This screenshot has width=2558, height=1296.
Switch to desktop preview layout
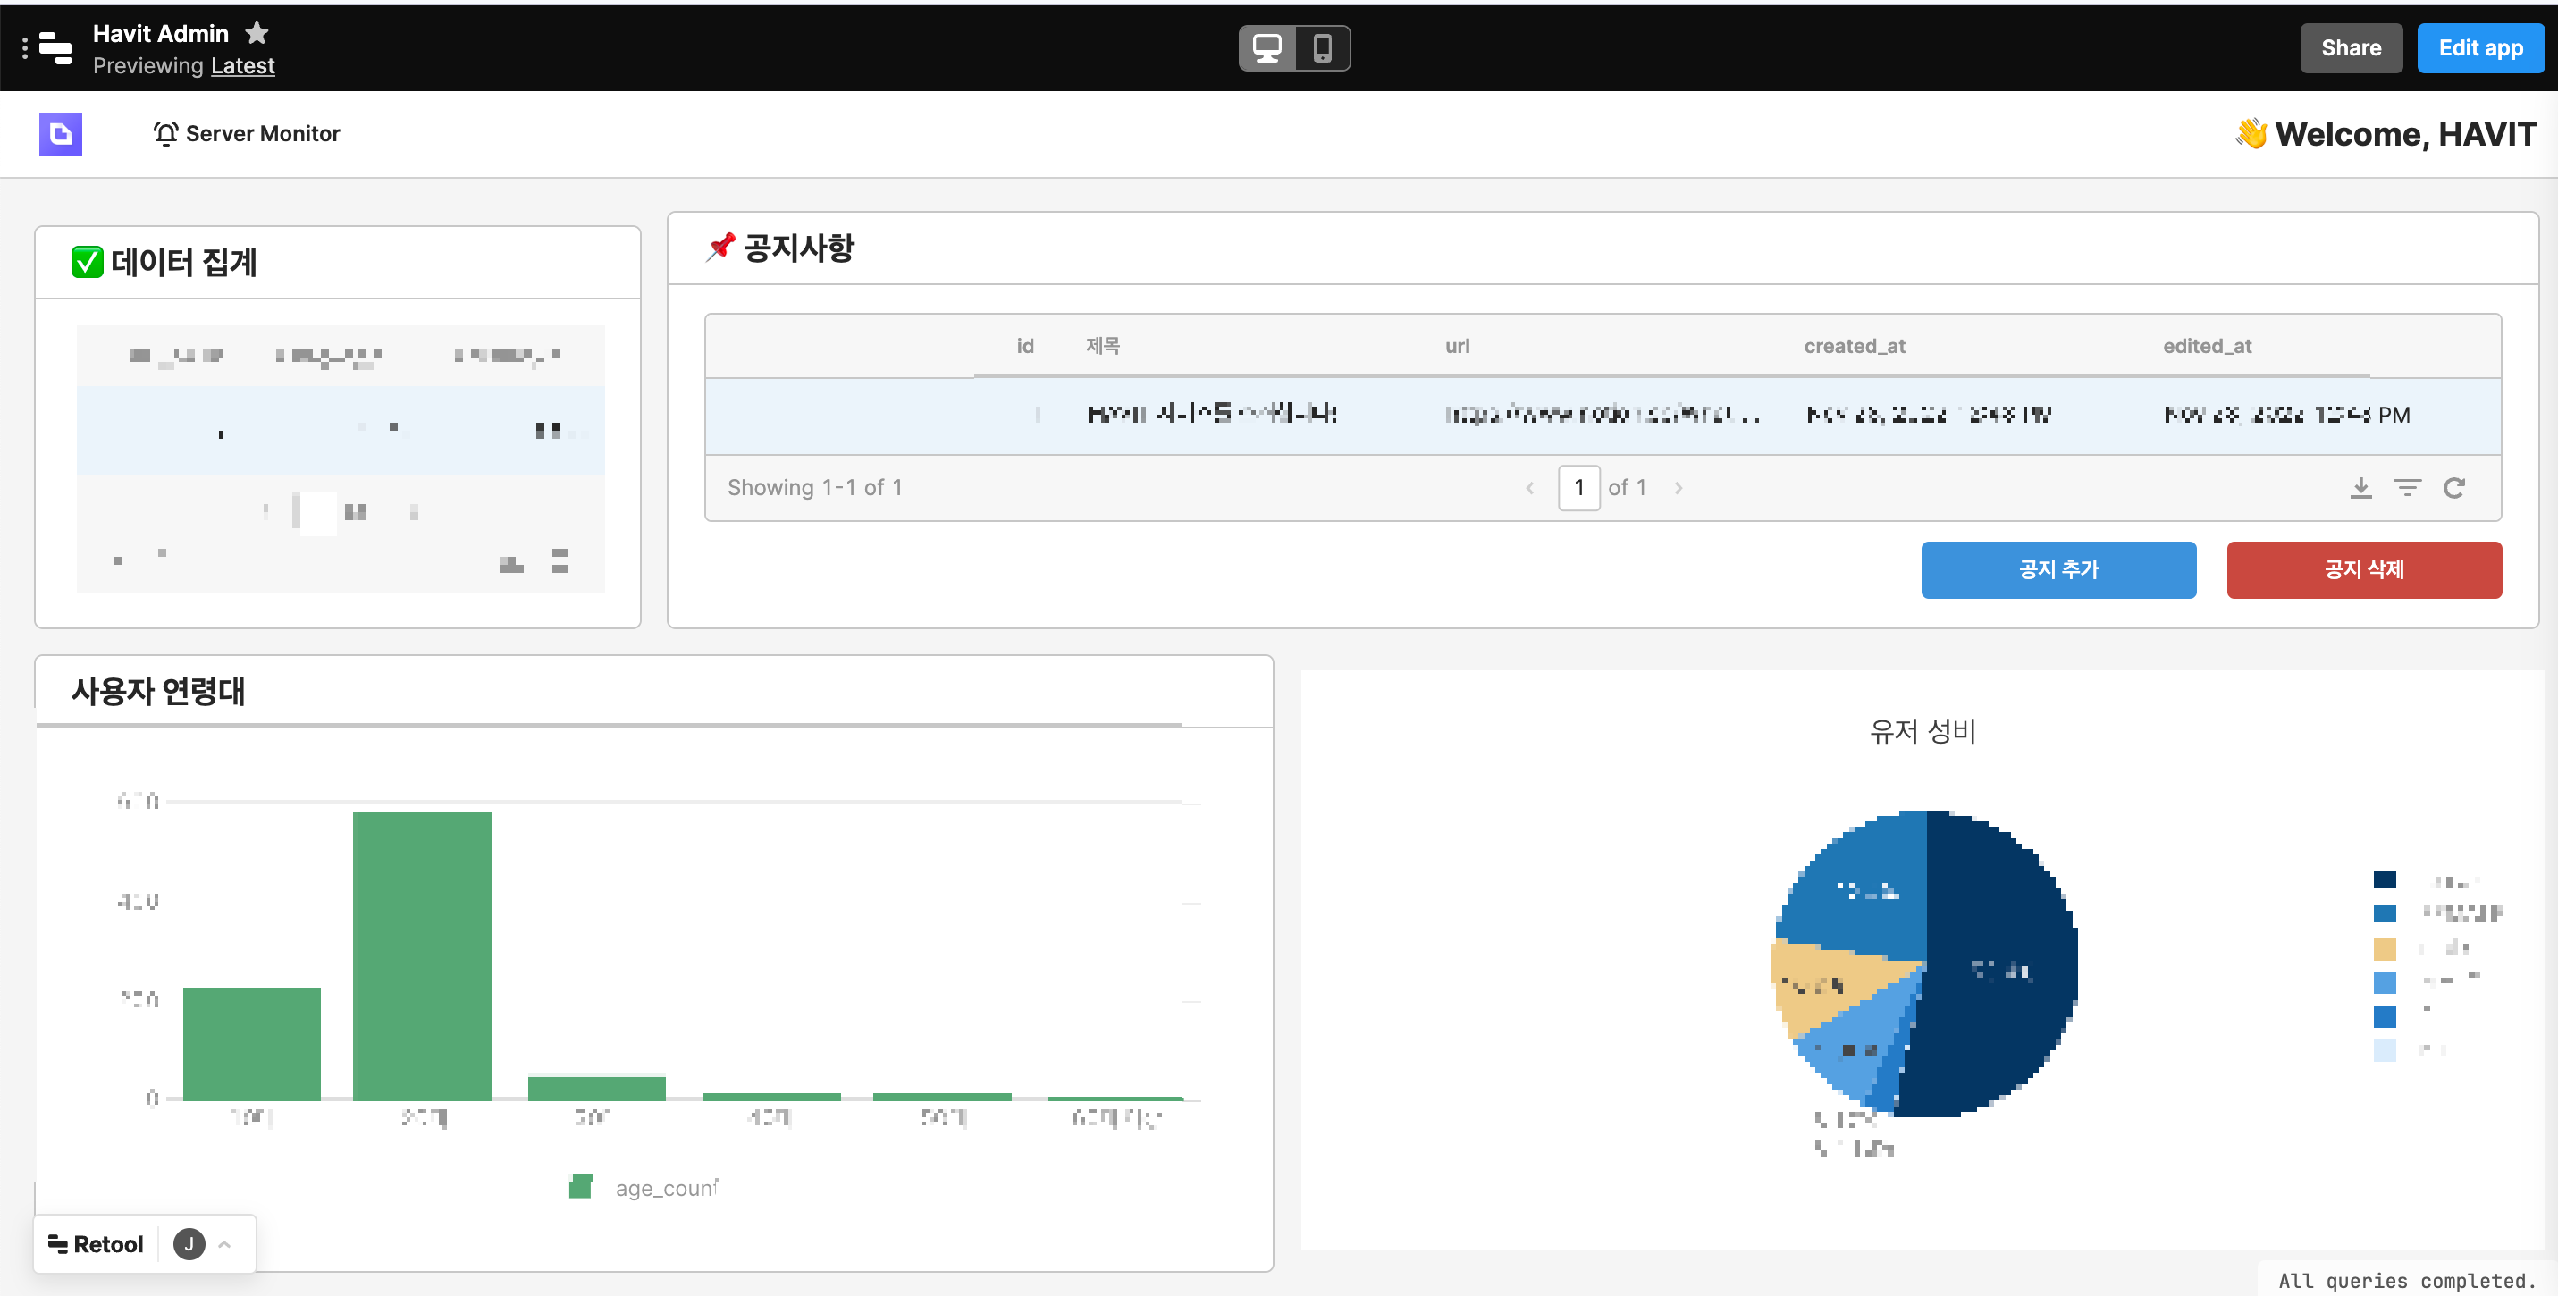[x=1267, y=47]
